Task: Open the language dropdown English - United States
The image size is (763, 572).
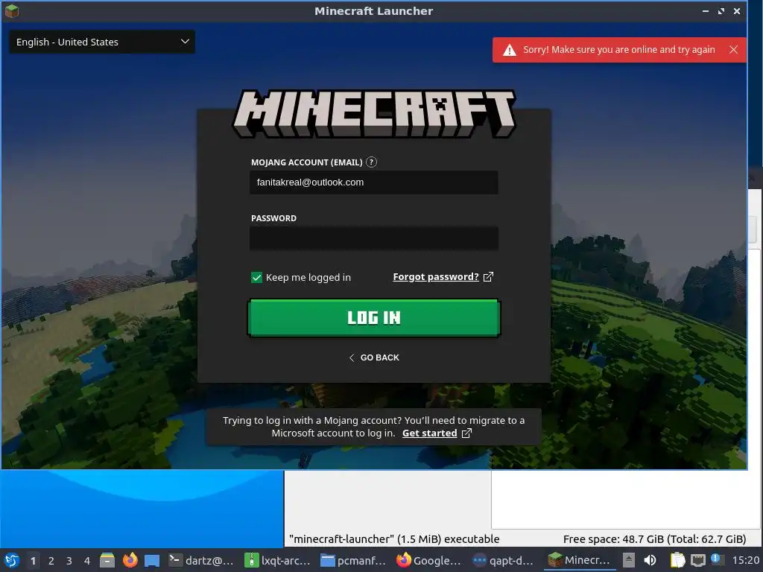Action: (x=102, y=42)
